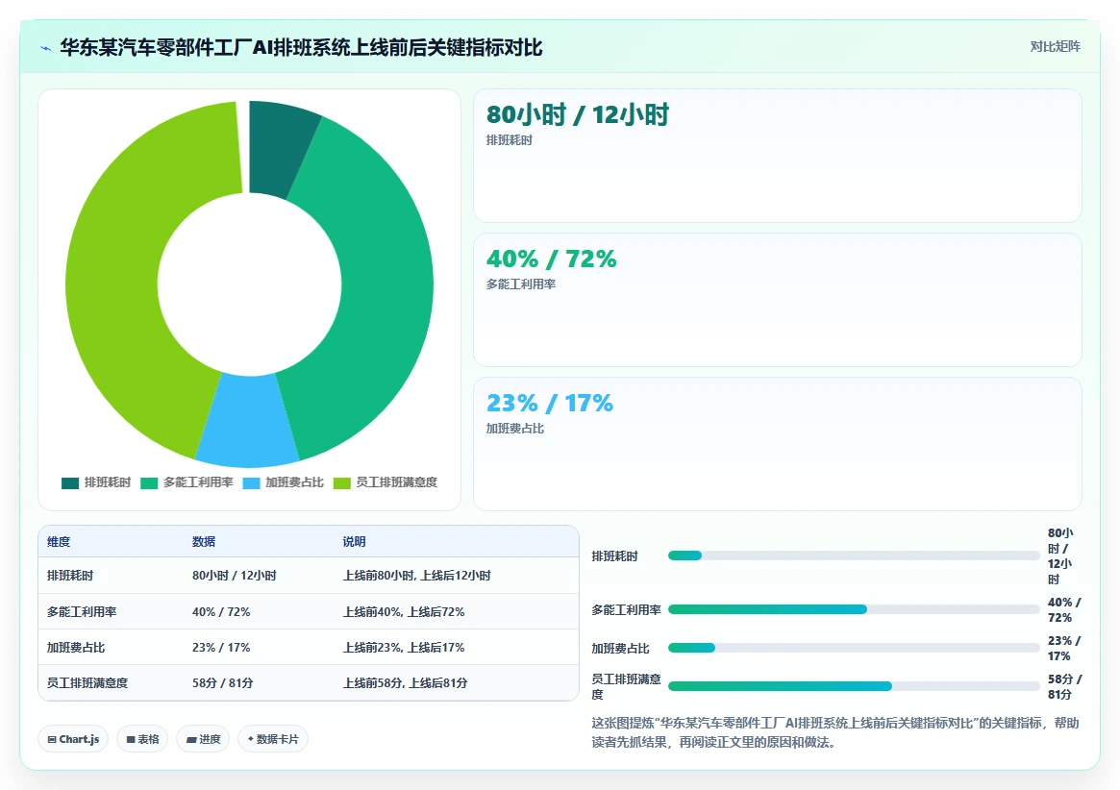Viewport: 1120px width, 790px height.
Task: Click the 对比矩阵 label in header
Action: pyautogui.click(x=1055, y=46)
